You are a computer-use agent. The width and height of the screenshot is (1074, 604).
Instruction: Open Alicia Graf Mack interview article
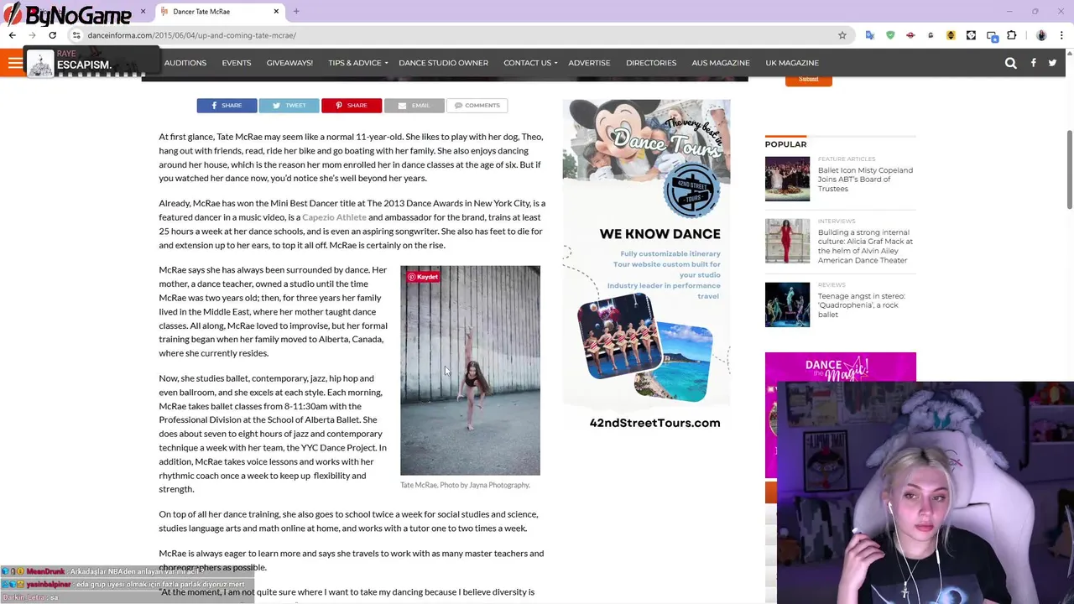(x=865, y=246)
